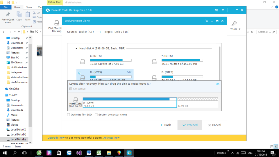Select the D: (NTFS) radio button
Viewport: 279px width, 157px height.
coord(80,73)
